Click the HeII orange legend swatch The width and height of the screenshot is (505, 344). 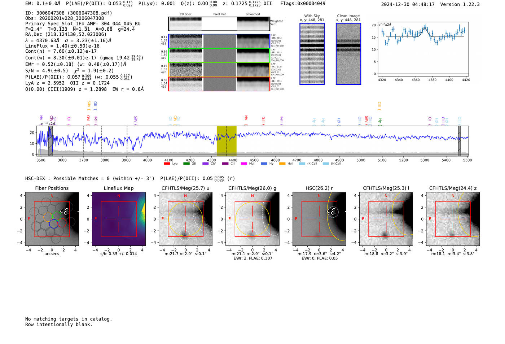282,164
